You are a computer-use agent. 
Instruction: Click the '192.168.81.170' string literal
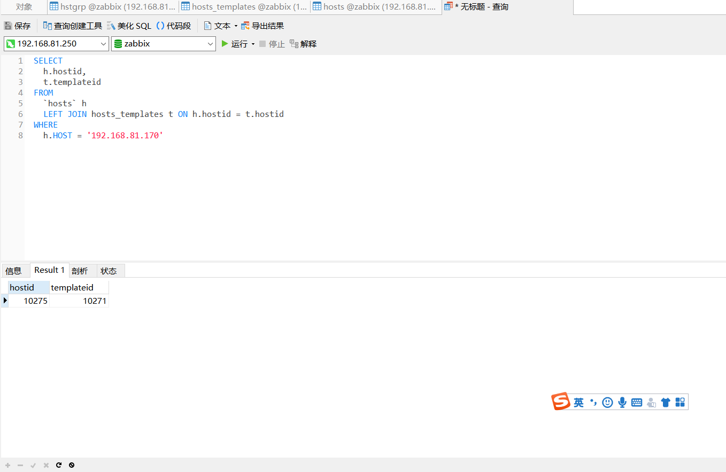coord(125,136)
